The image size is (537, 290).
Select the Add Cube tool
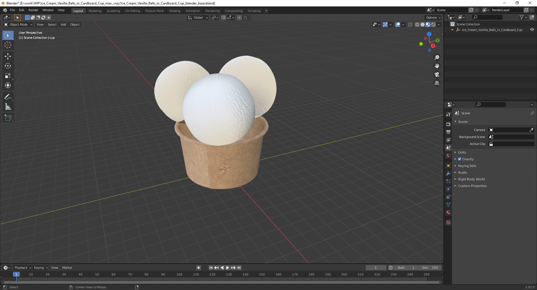point(8,118)
